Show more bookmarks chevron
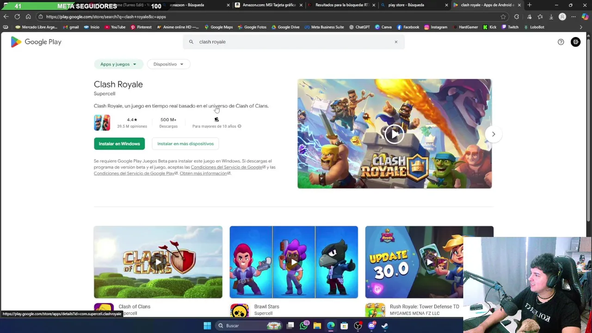 pos(581,27)
